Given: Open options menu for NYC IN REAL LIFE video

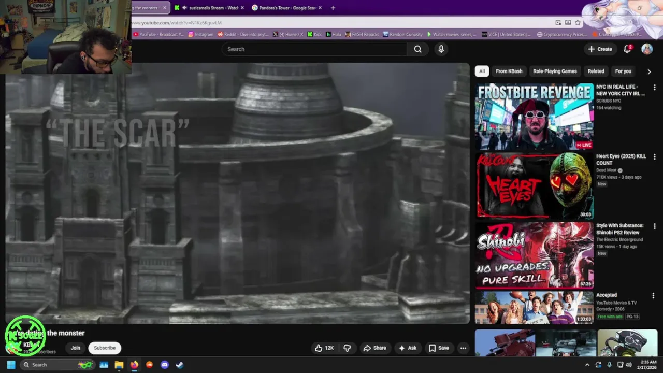Looking at the screenshot, I should (654, 88).
